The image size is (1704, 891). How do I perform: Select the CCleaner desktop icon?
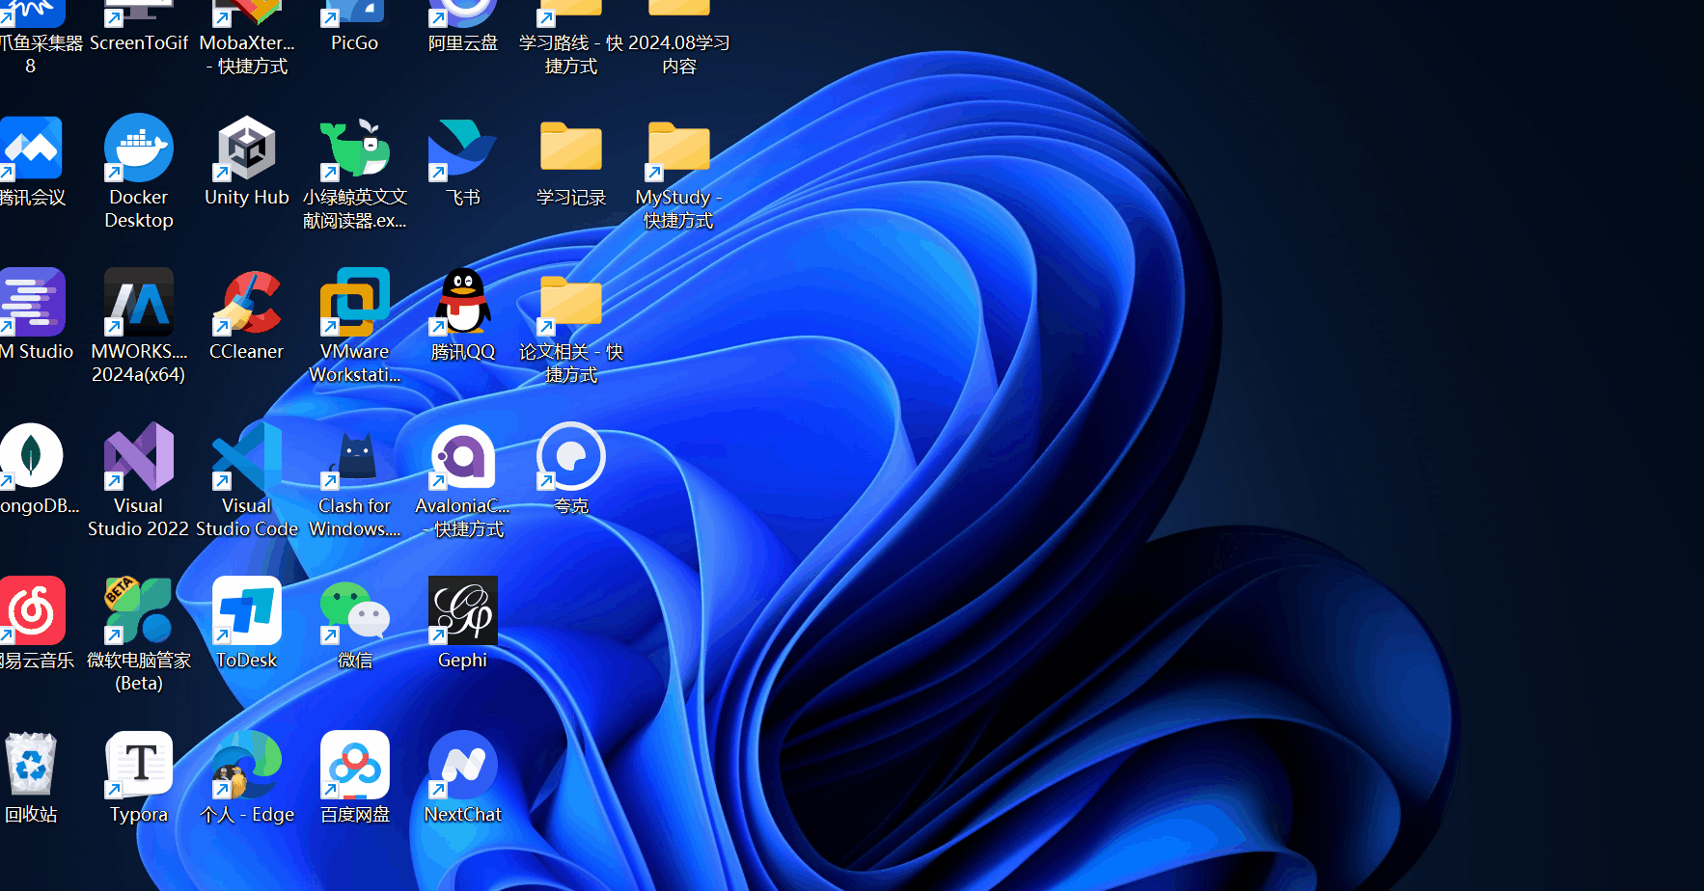247,302
